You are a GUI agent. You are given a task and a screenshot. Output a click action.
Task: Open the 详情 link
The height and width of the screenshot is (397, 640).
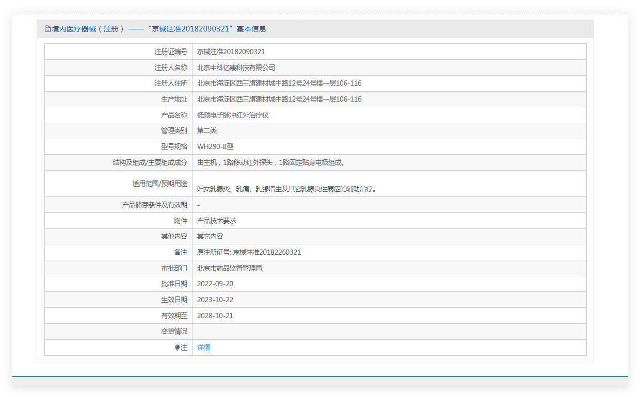click(x=203, y=348)
